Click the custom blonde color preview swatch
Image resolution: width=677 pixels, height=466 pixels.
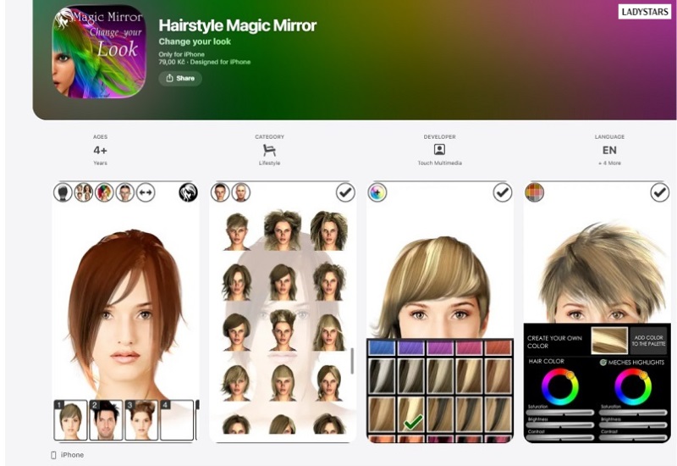pos(609,341)
